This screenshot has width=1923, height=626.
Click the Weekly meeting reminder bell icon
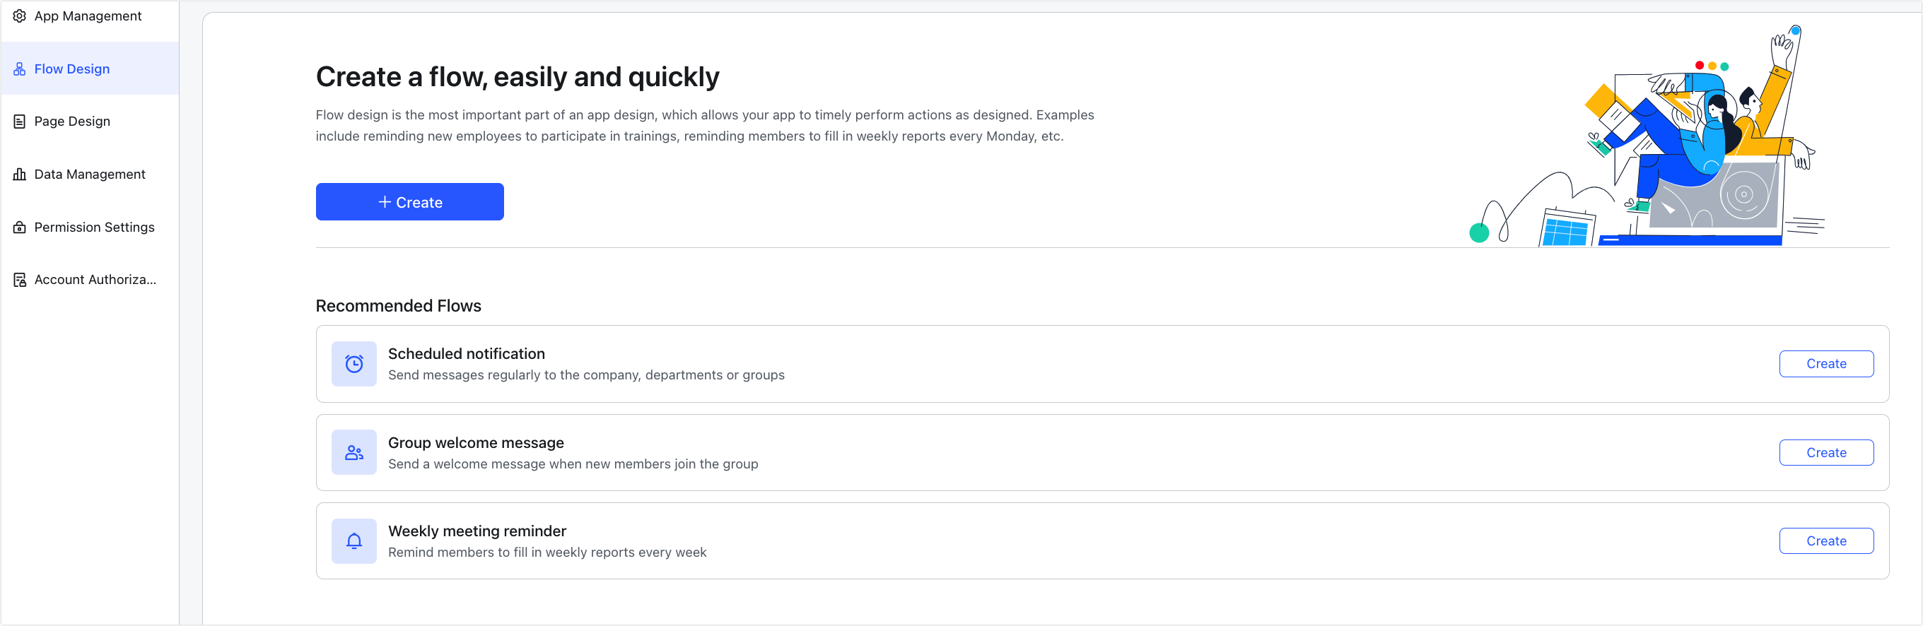pyautogui.click(x=353, y=541)
